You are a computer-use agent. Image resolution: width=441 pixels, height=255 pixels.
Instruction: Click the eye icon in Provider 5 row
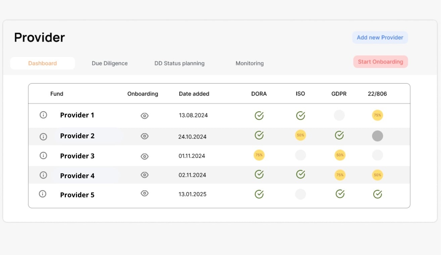144,193
